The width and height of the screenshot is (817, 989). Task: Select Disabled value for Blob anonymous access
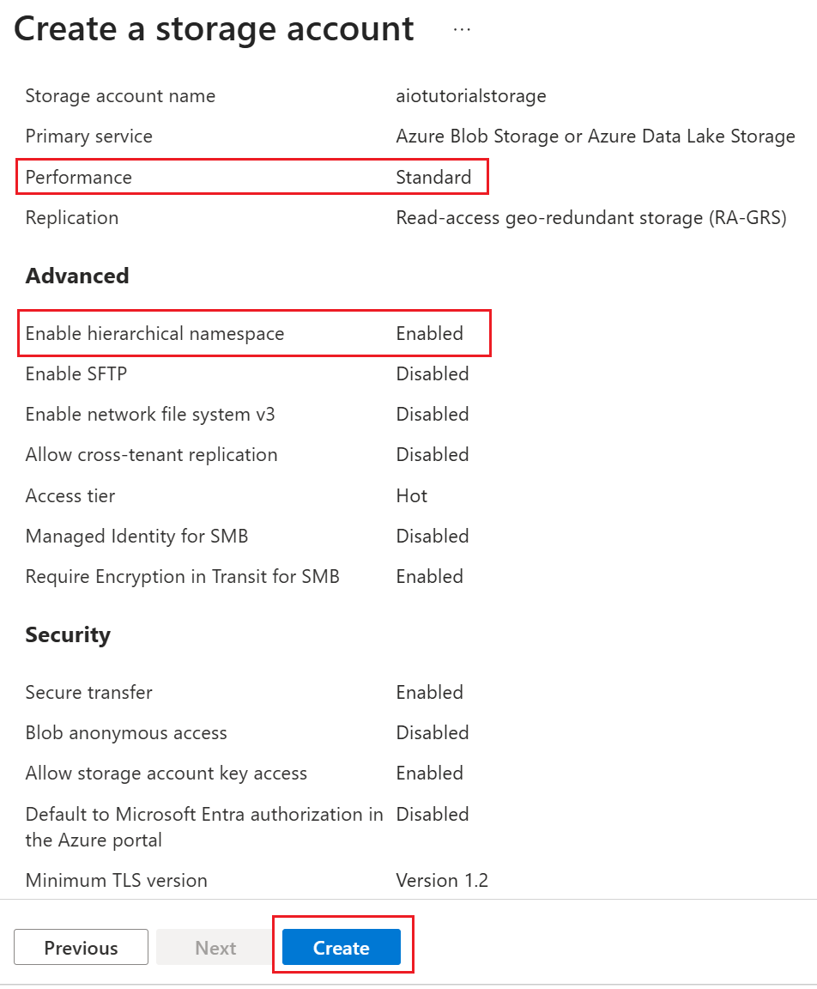pos(433,733)
